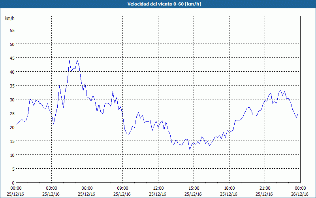Click the 03:00 time label on the x-axis
This screenshot has height=198, width=316.
click(52, 188)
